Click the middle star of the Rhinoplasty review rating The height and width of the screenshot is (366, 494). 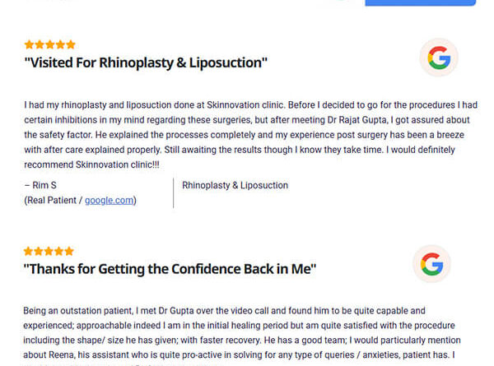pyautogui.click(x=50, y=44)
